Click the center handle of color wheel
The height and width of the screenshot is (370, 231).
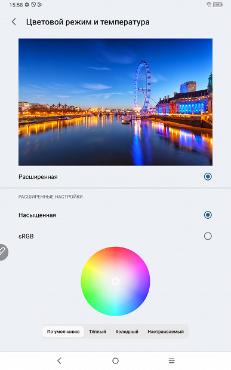[x=116, y=282]
